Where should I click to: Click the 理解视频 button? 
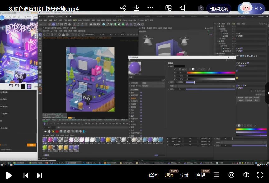pyautogui.click(x=219, y=8)
